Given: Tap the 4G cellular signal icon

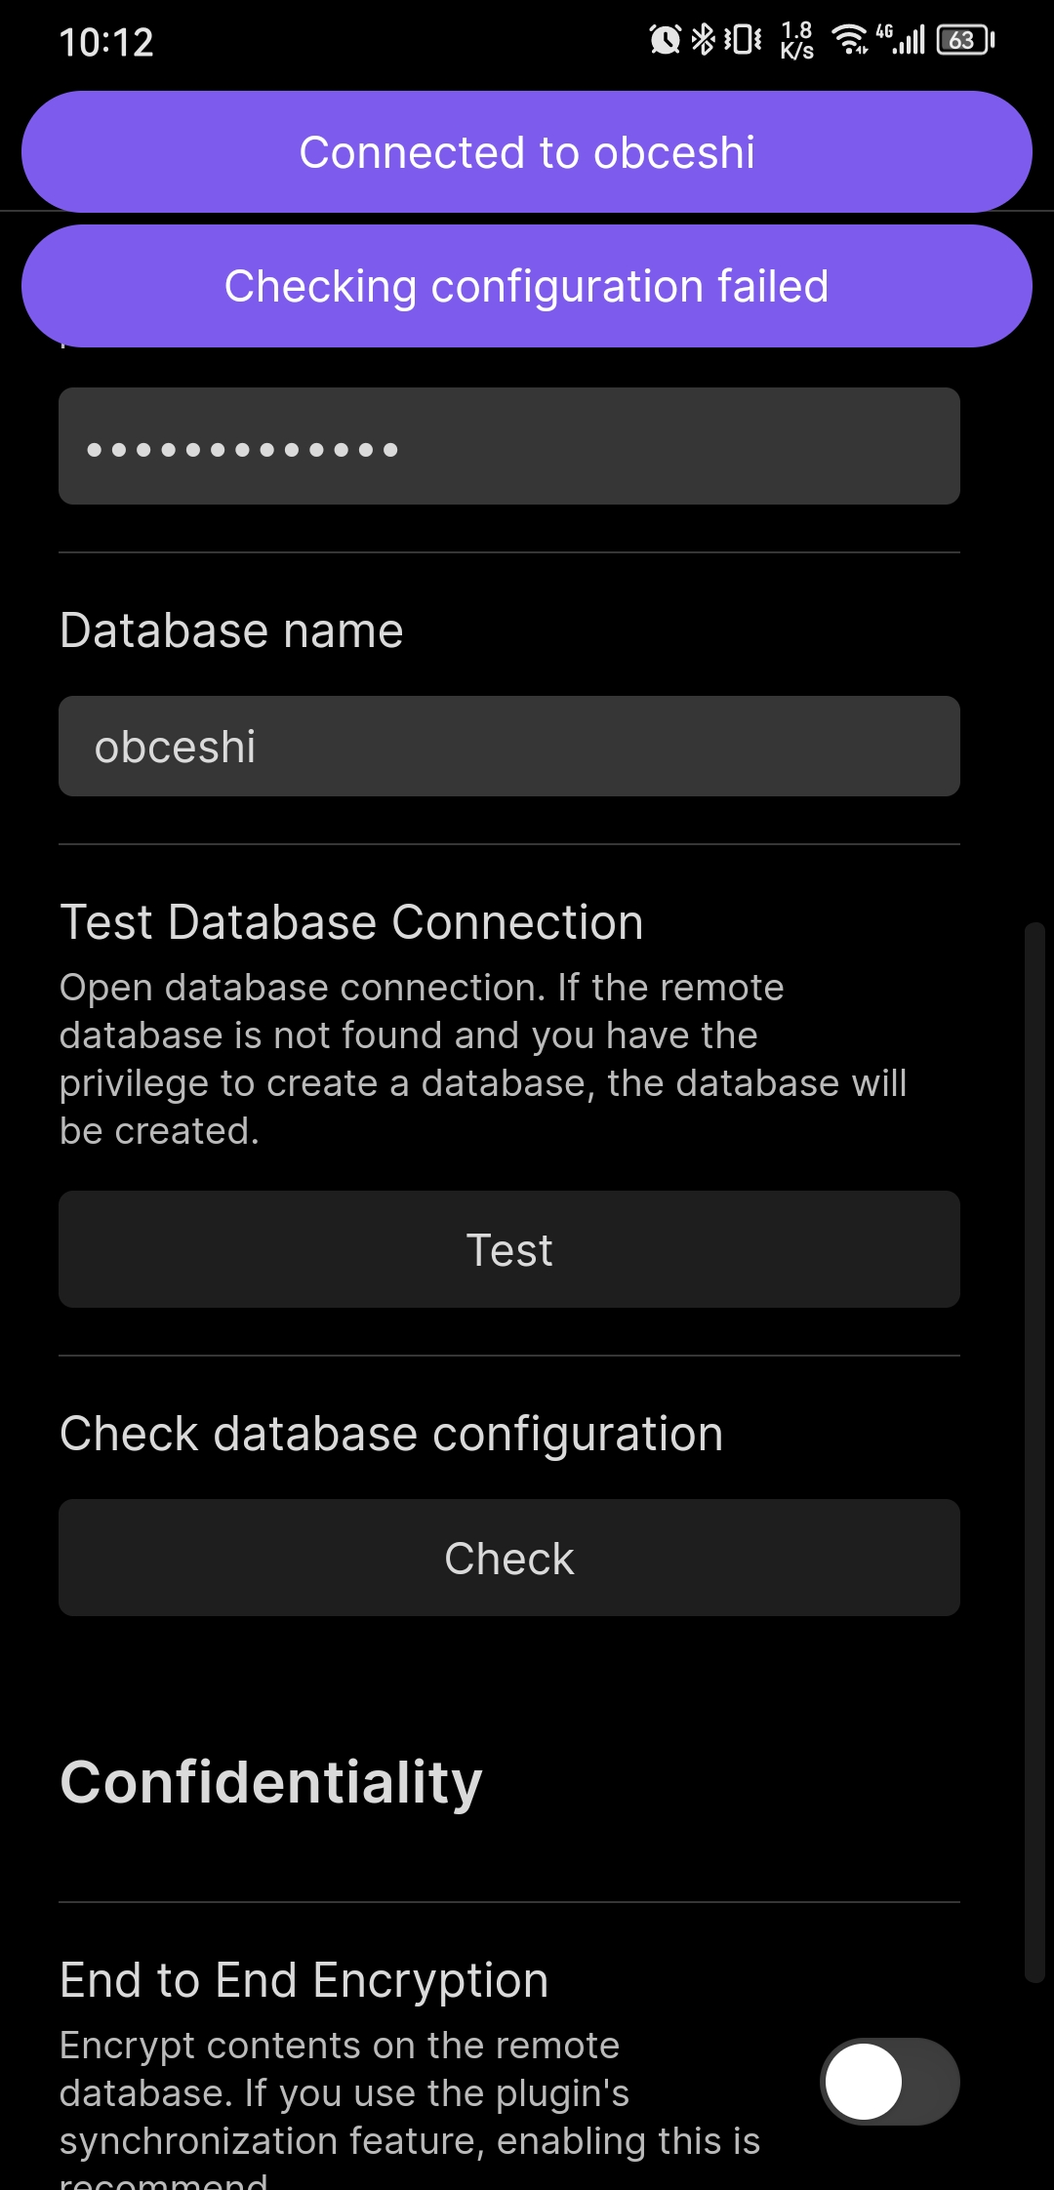Looking at the screenshot, I should [x=903, y=39].
